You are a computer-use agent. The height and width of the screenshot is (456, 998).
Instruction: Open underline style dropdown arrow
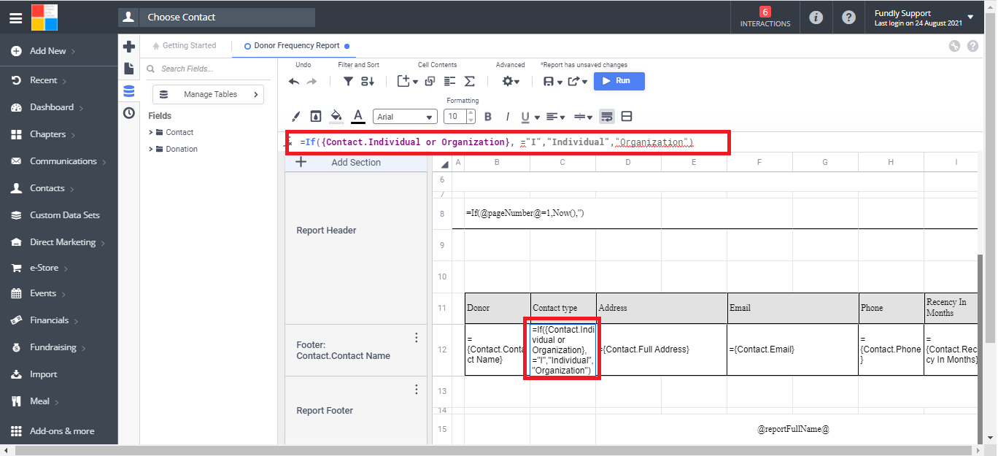[x=537, y=117]
